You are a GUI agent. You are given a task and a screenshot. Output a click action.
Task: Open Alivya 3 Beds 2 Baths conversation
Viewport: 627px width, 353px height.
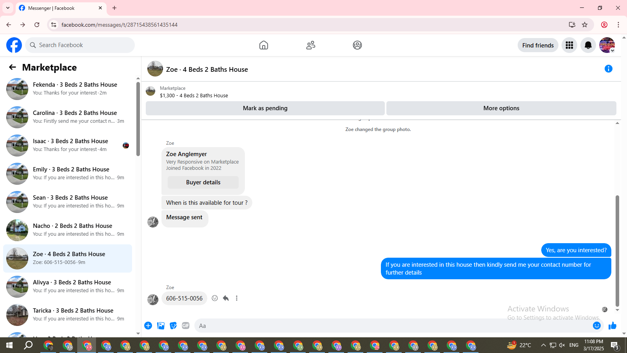[x=67, y=287]
